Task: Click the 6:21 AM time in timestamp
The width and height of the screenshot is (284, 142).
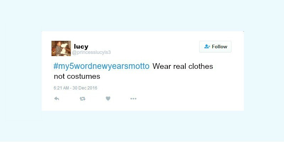Action: (61, 88)
